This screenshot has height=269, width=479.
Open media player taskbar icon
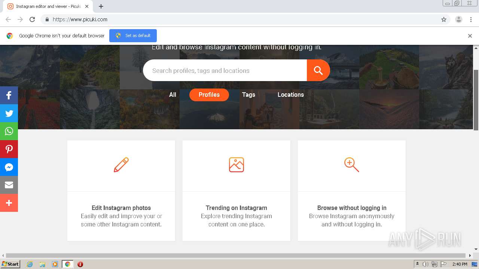click(x=55, y=264)
